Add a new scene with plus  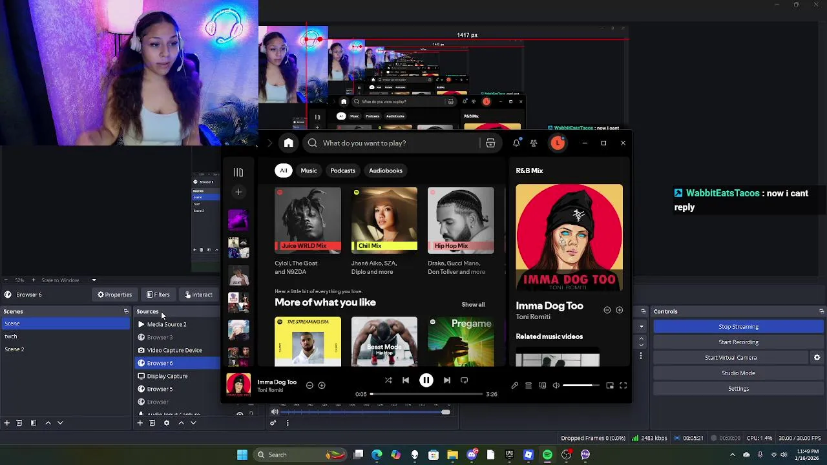(7, 423)
